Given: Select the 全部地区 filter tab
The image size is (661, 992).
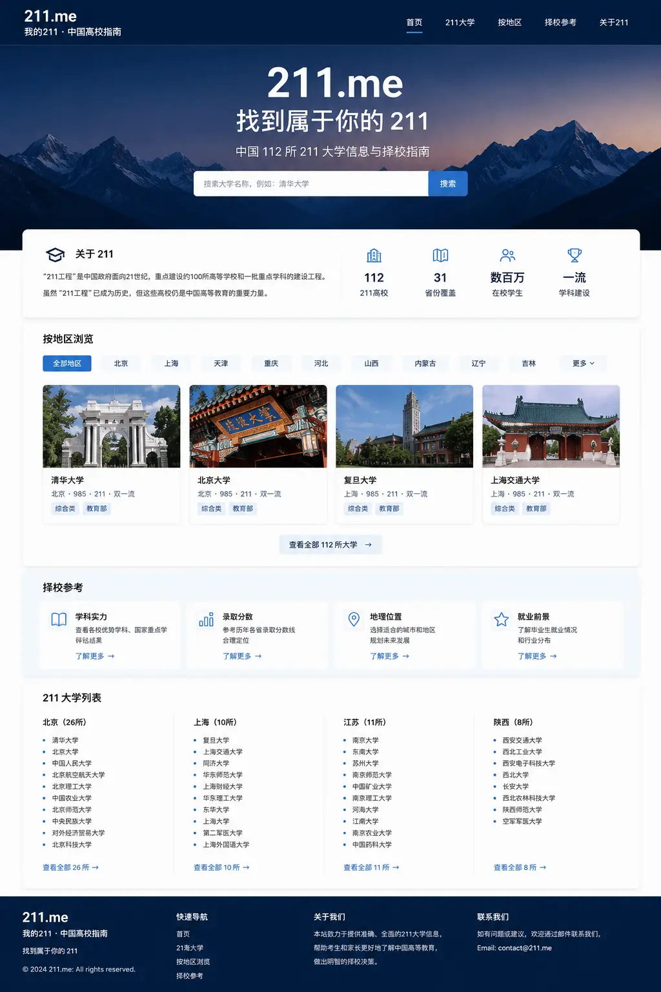Looking at the screenshot, I should pyautogui.click(x=67, y=364).
